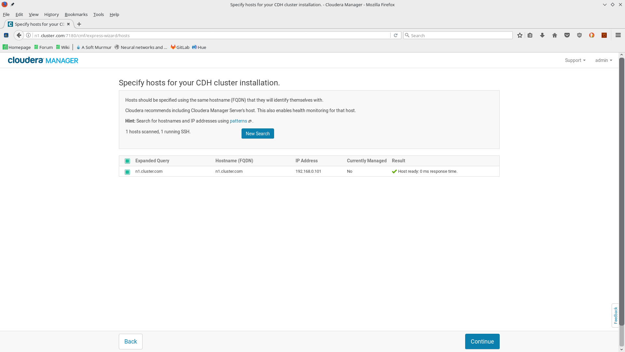The height and width of the screenshot is (352, 625).
Task: Open a new tab with plus icon
Action: coord(79,24)
